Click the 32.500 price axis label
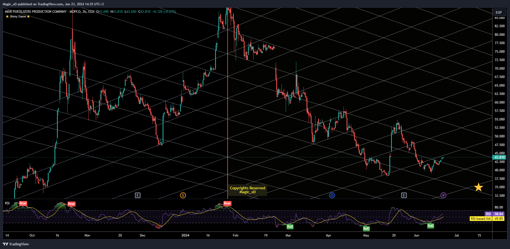 pyautogui.click(x=499, y=196)
